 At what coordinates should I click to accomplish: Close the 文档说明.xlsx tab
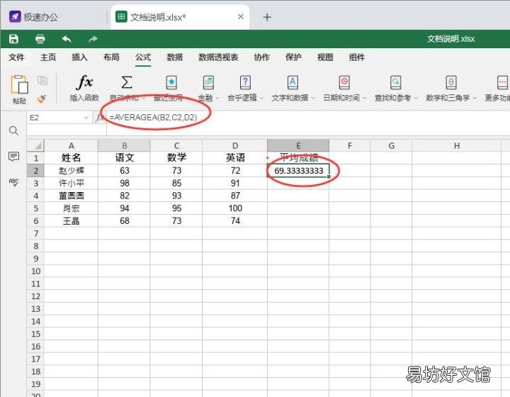pos(241,16)
